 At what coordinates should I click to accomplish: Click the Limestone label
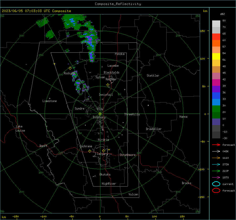pyautogui.click(x=50, y=101)
